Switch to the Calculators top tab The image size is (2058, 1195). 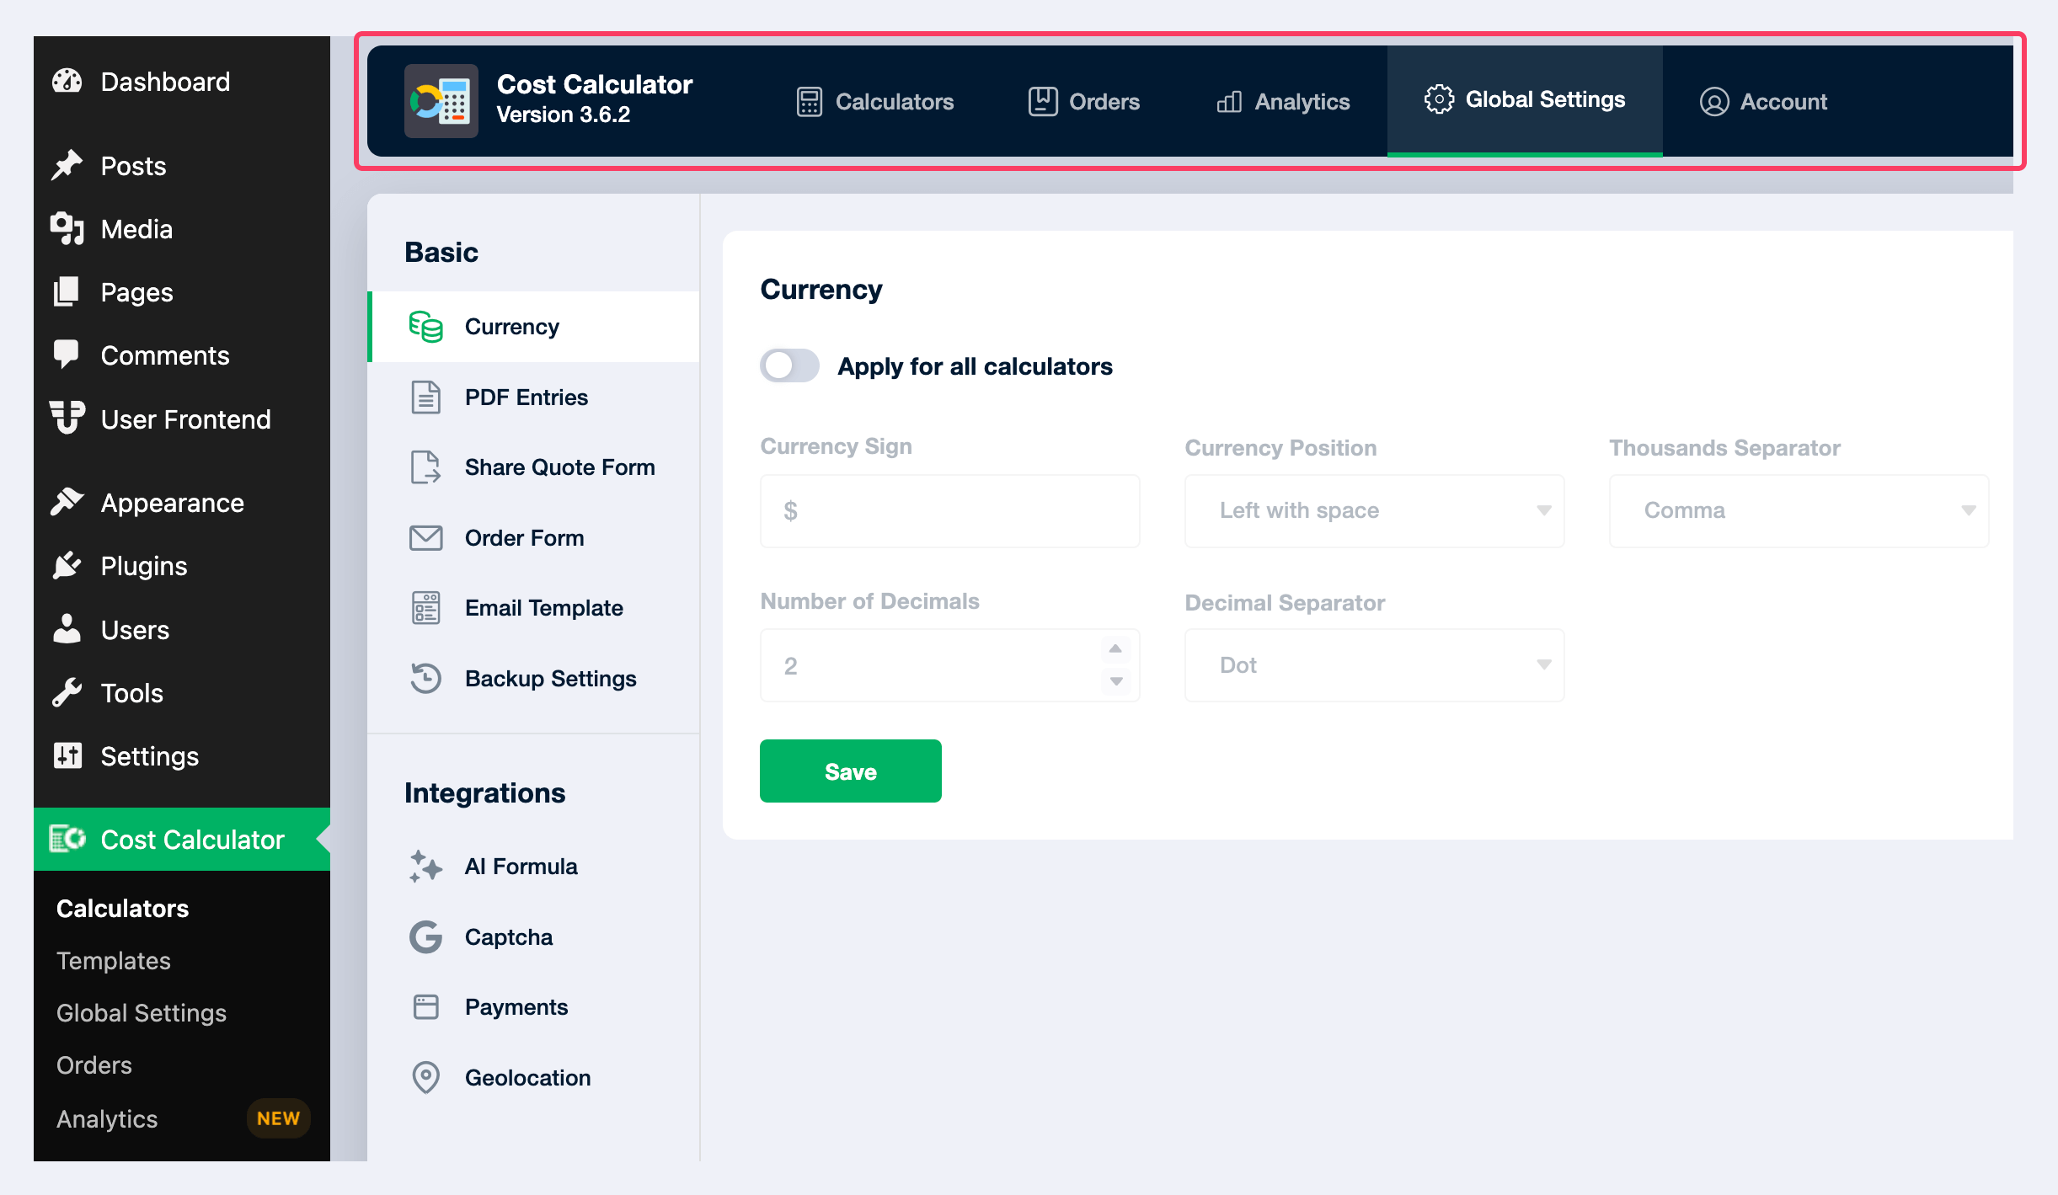874,102
